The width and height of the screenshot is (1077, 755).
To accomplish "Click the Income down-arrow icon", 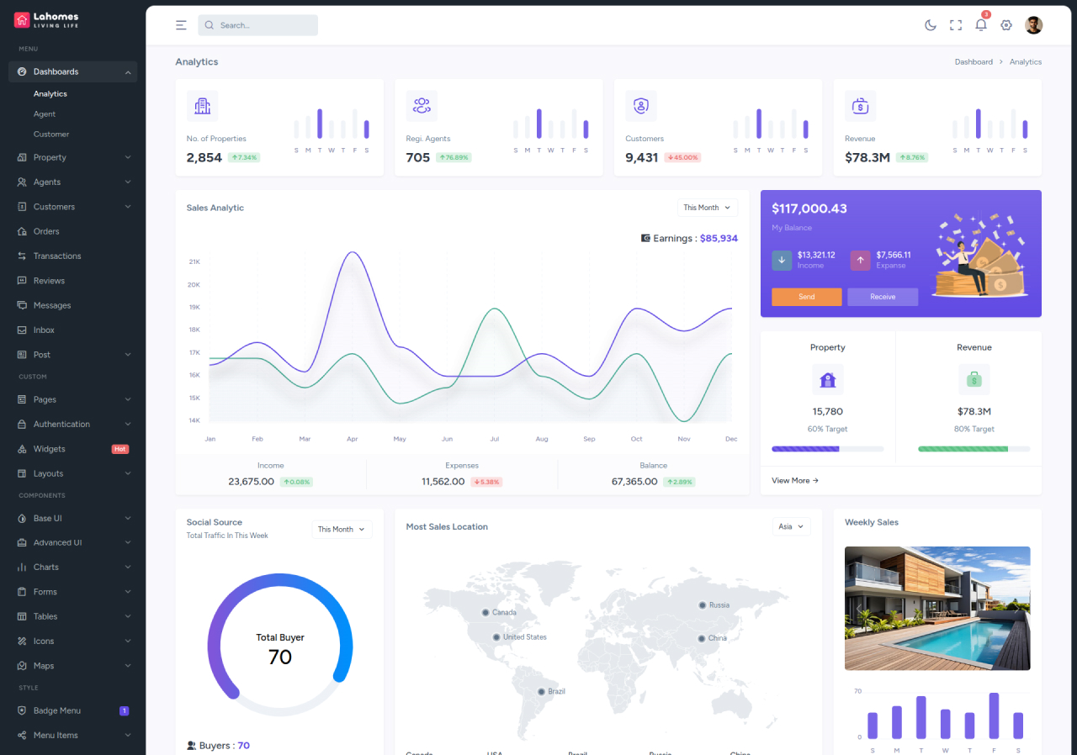I will click(782, 260).
